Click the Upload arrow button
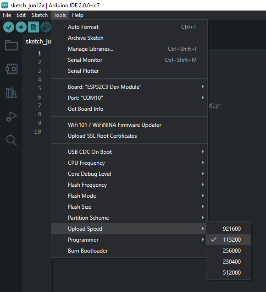 pos(21,27)
